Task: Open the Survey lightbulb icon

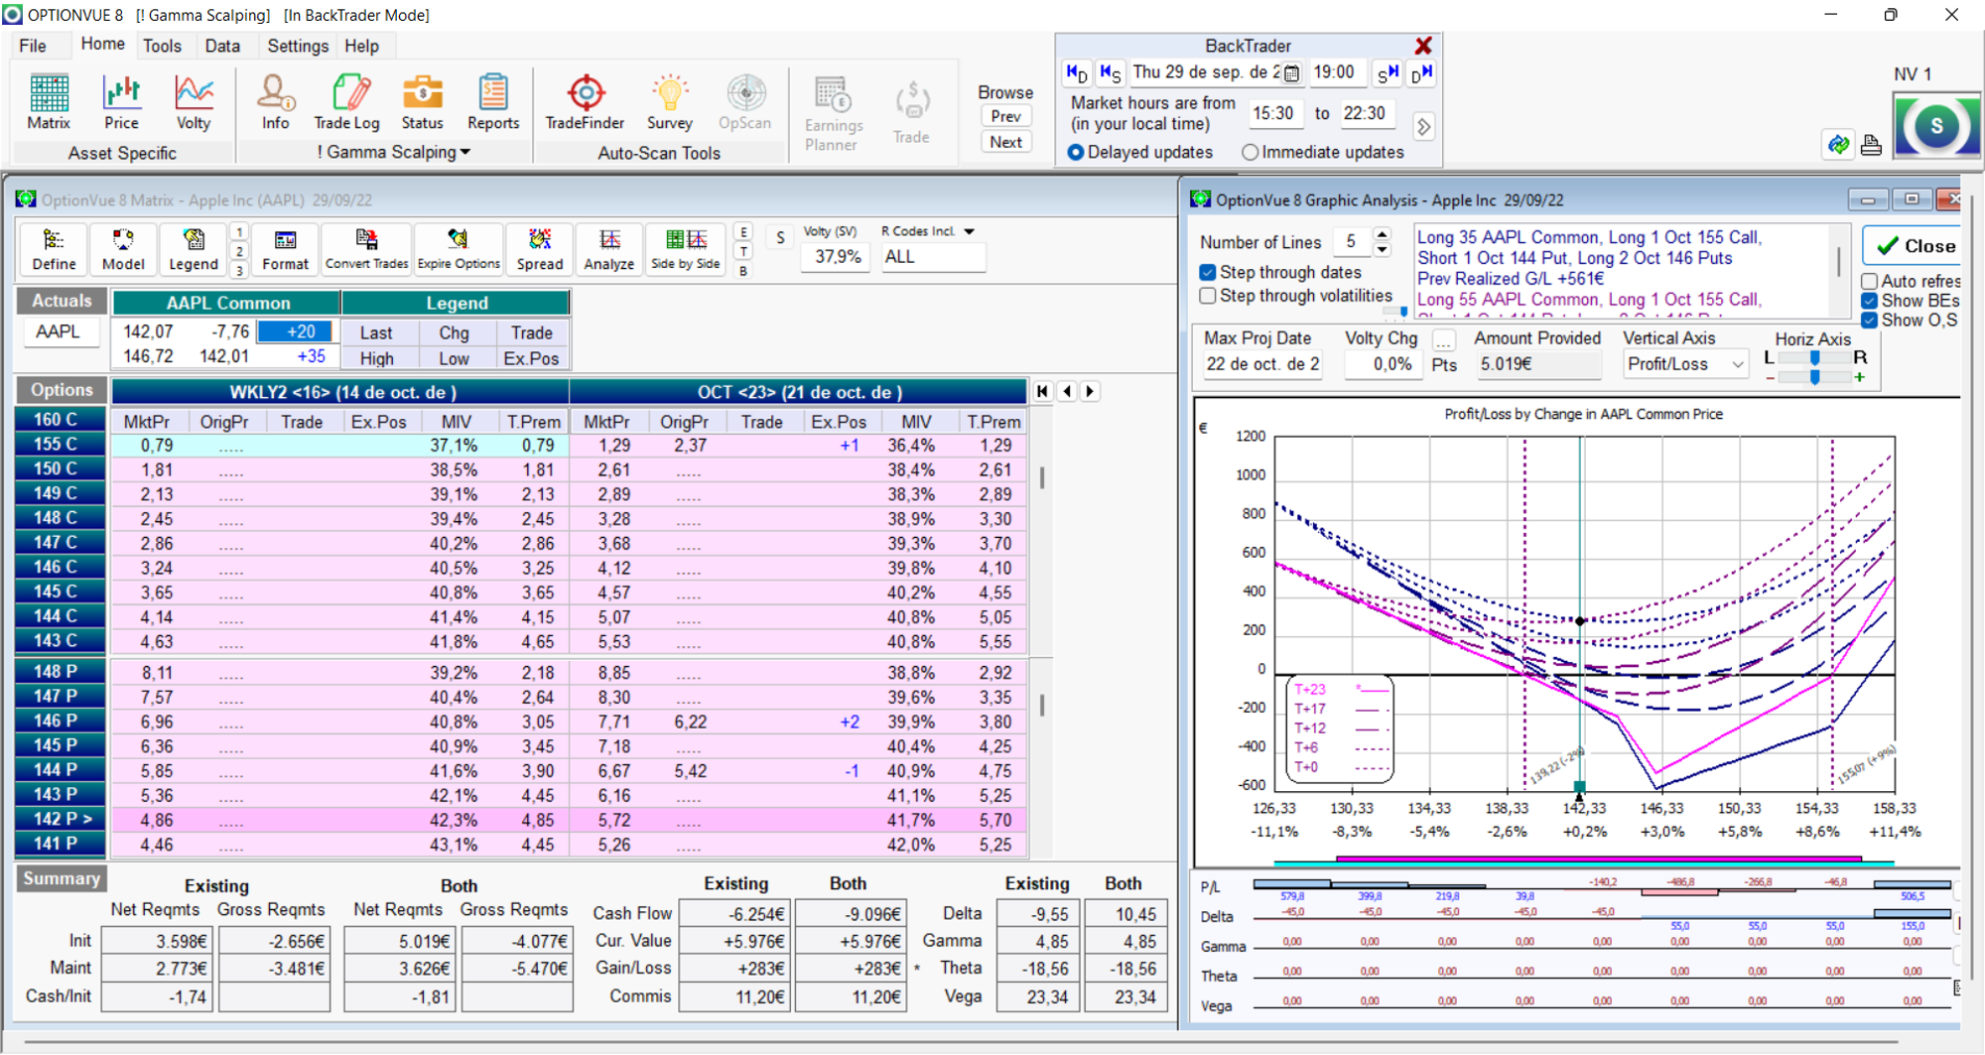Action: coord(670,102)
